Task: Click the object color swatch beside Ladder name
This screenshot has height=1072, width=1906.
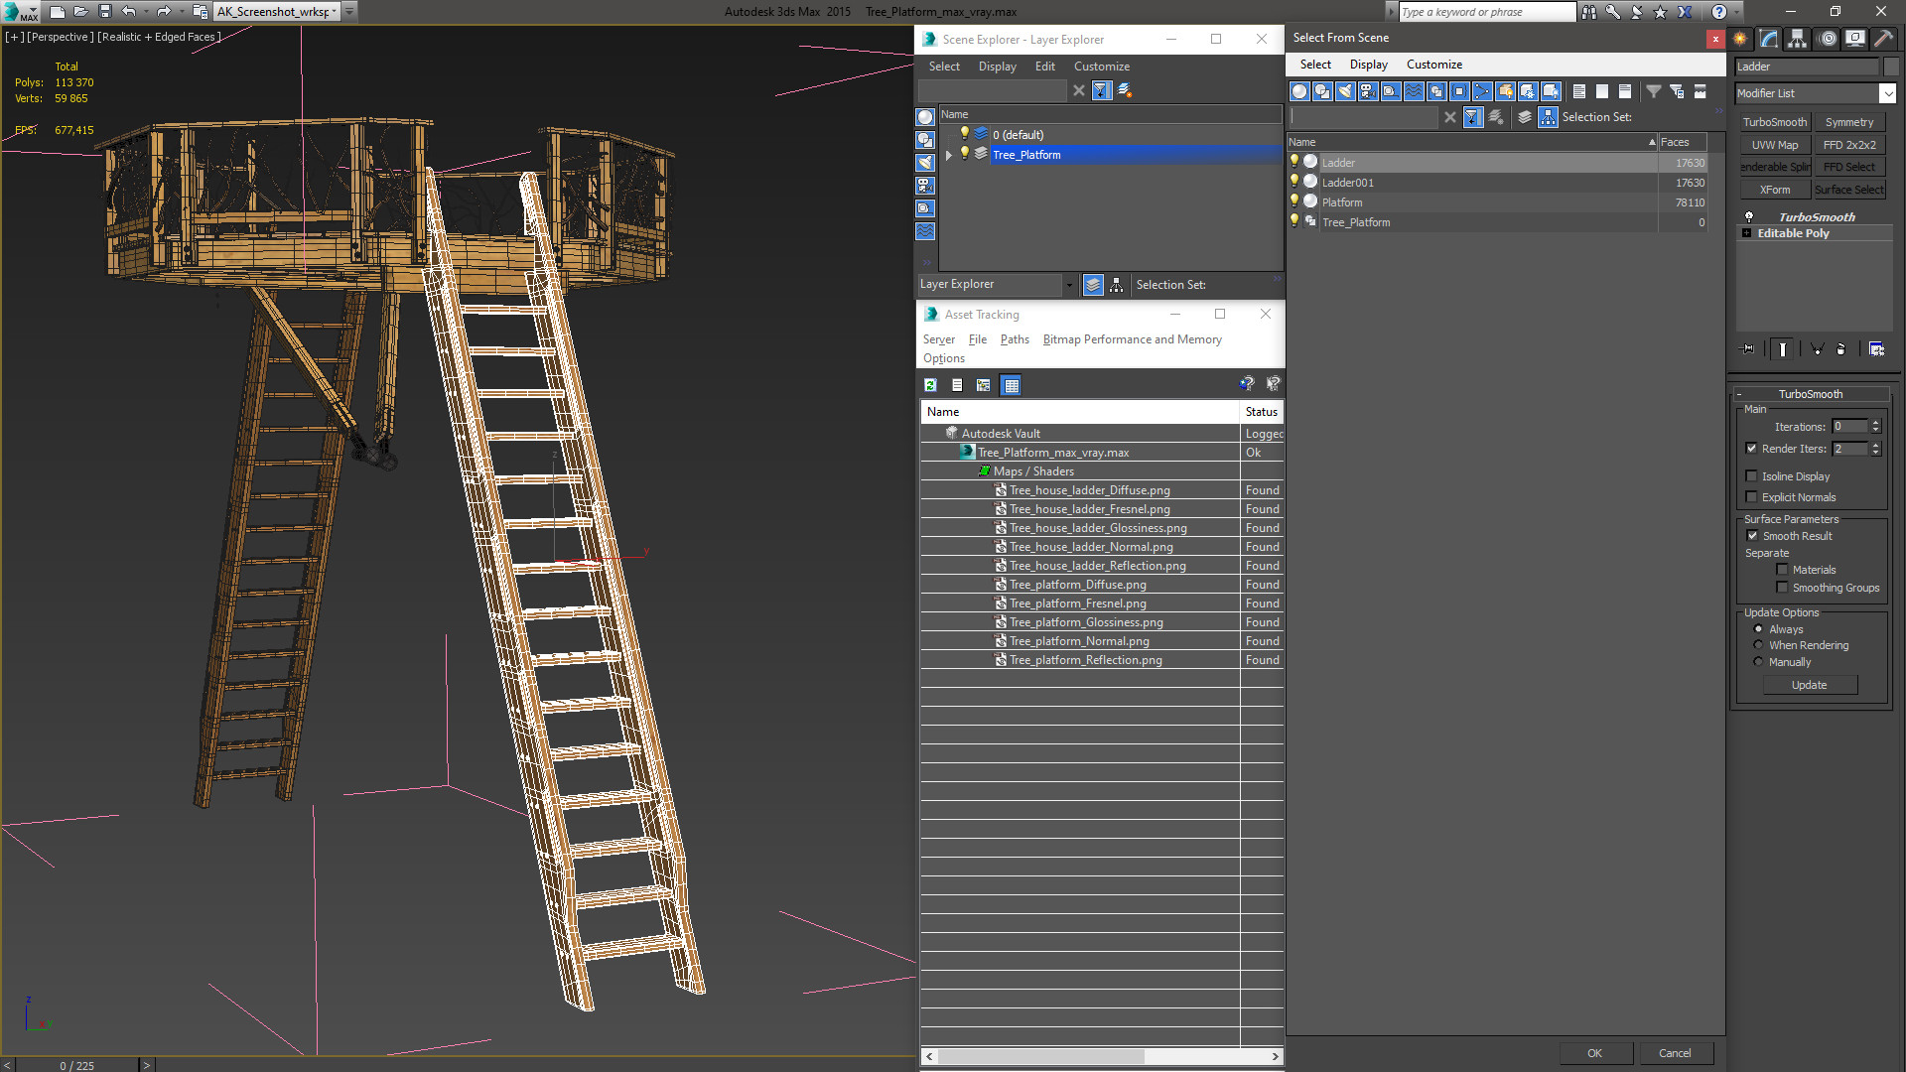Action: pyautogui.click(x=1891, y=67)
